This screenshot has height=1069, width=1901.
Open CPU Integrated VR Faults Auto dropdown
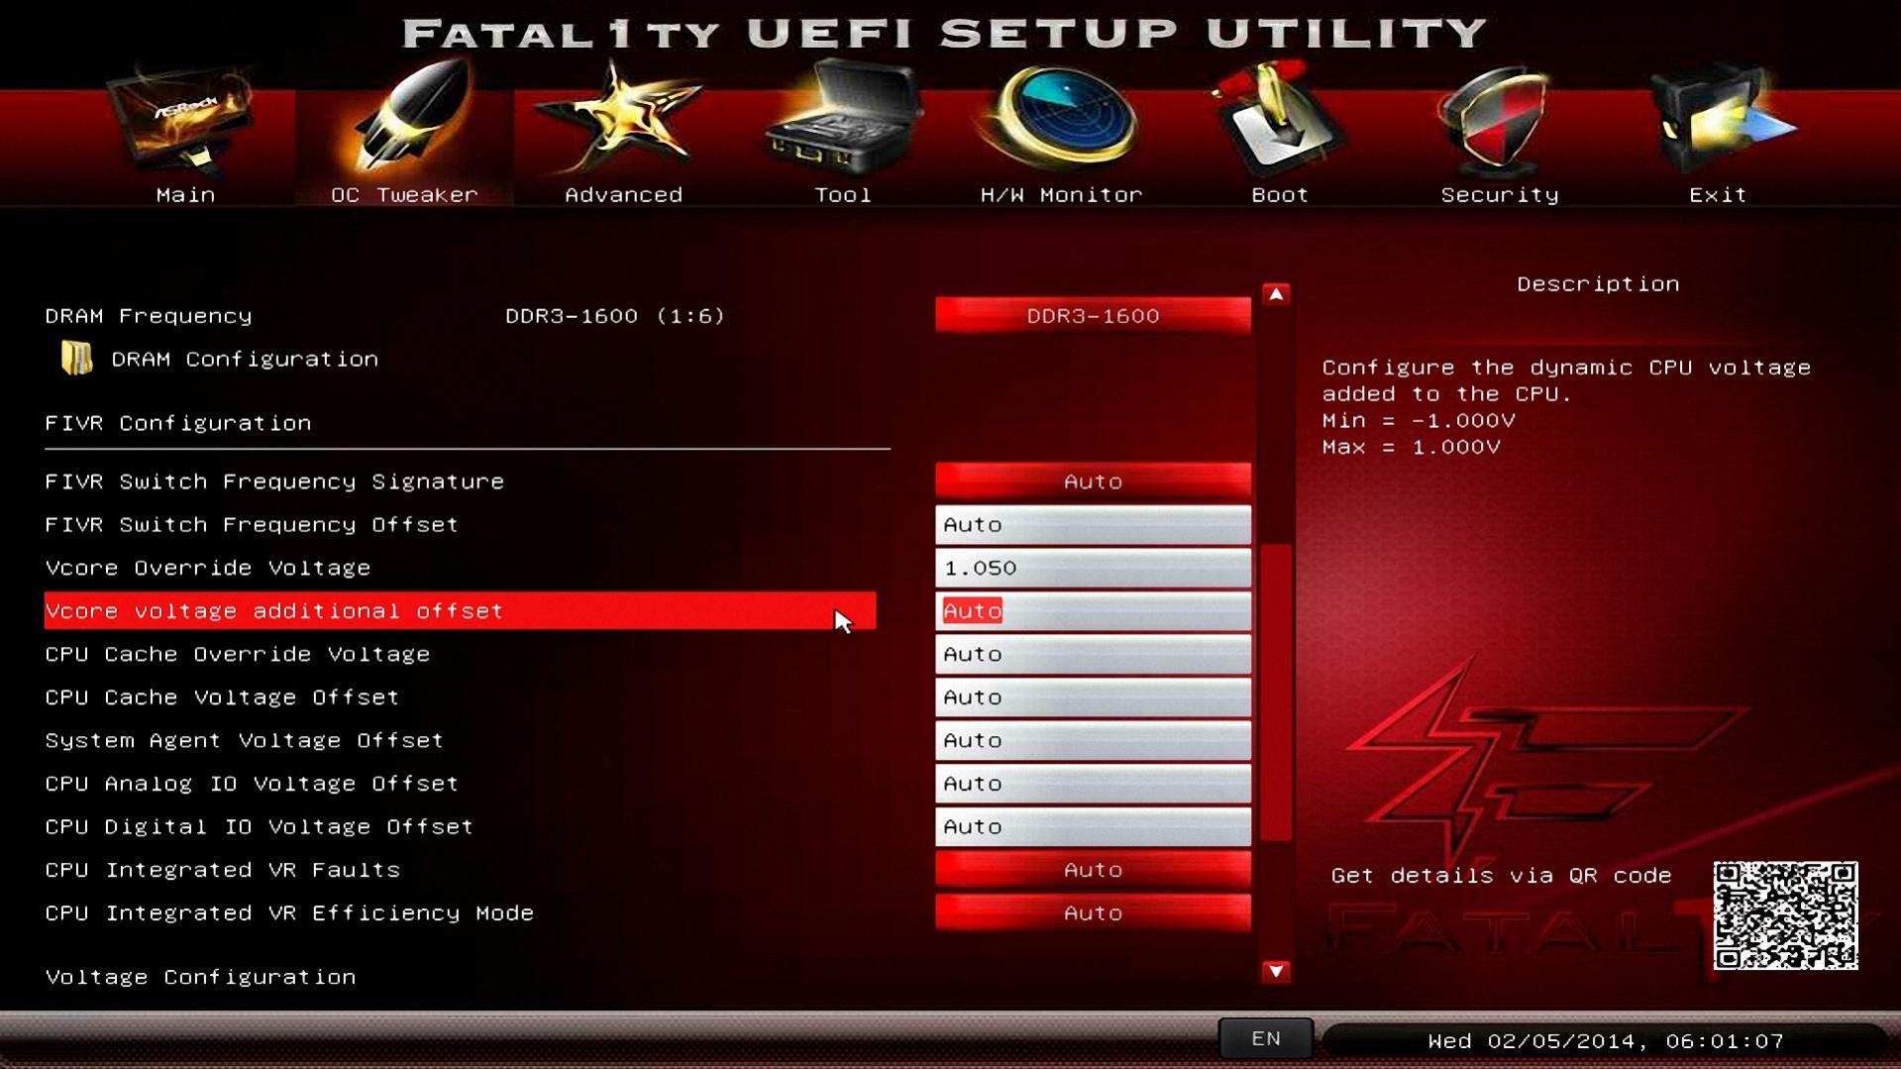[x=1093, y=869]
